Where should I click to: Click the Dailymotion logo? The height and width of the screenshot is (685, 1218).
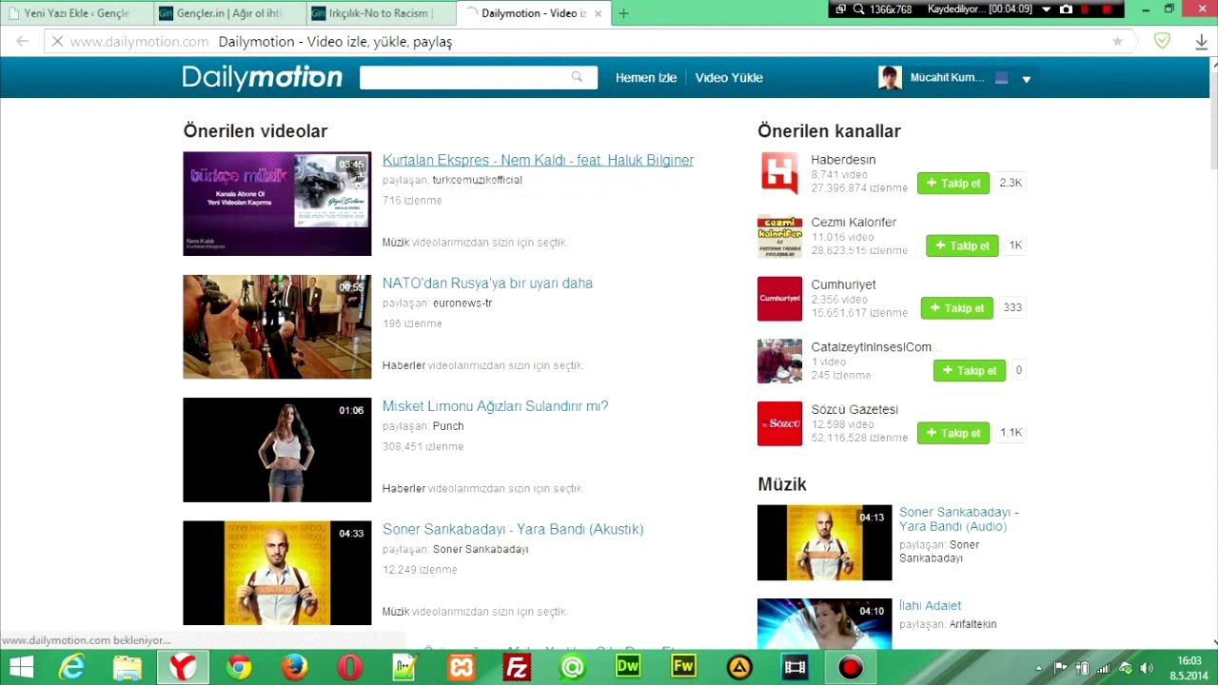point(263,77)
